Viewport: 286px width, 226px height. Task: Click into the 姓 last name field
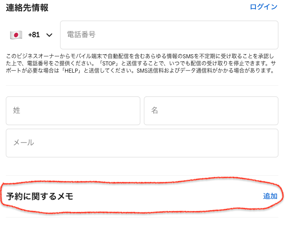(x=73, y=111)
